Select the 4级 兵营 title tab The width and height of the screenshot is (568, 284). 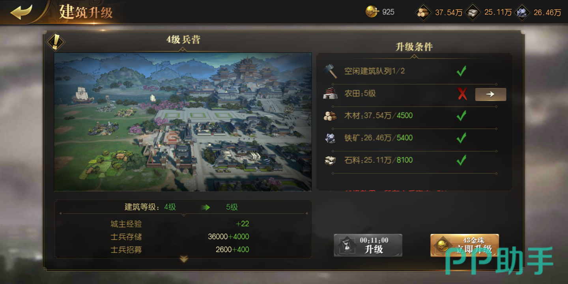[183, 39]
